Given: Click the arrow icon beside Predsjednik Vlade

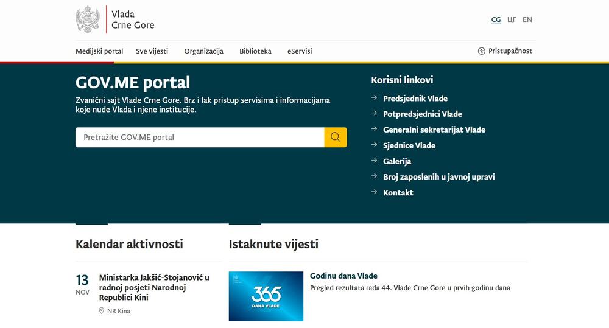Looking at the screenshot, I should pos(374,98).
